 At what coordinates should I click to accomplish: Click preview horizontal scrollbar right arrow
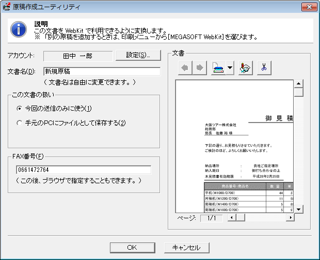[290, 218]
